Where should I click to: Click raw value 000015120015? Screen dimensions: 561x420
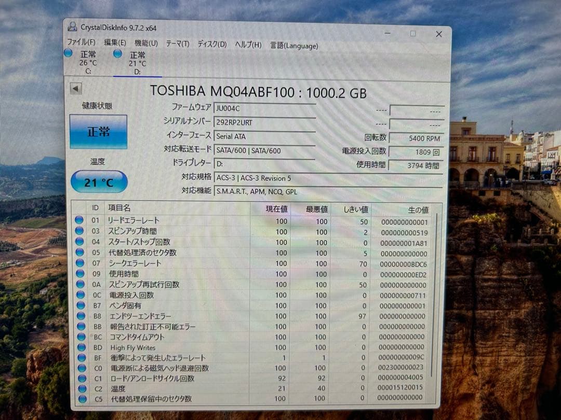[400, 387]
